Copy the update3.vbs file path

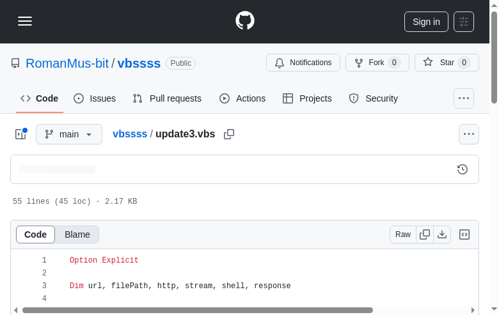(x=229, y=134)
